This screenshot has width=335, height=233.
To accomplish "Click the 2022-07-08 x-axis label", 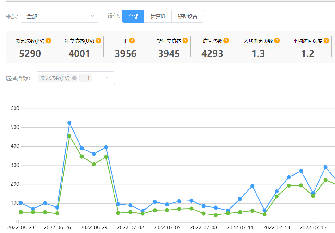I will pos(204,227).
